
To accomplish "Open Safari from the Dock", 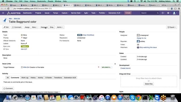I will tap(27, 97).
